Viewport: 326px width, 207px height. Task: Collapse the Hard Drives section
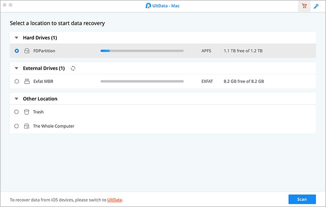(17, 37)
